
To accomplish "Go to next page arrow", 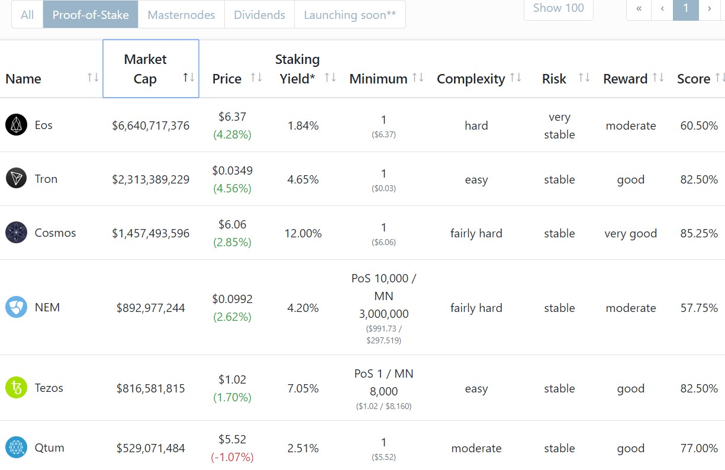I will tap(709, 9).
